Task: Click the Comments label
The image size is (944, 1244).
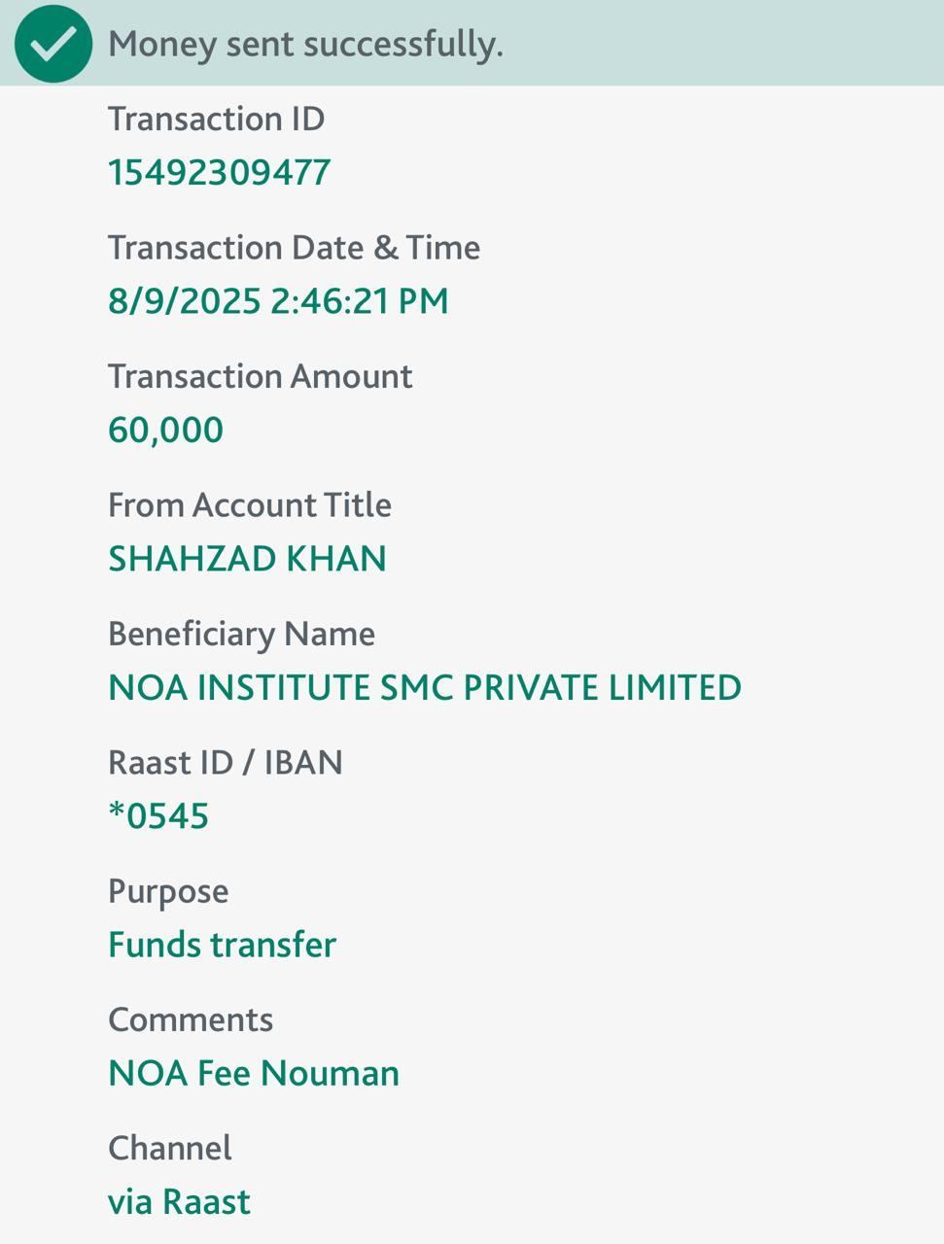Action: coord(191,1019)
